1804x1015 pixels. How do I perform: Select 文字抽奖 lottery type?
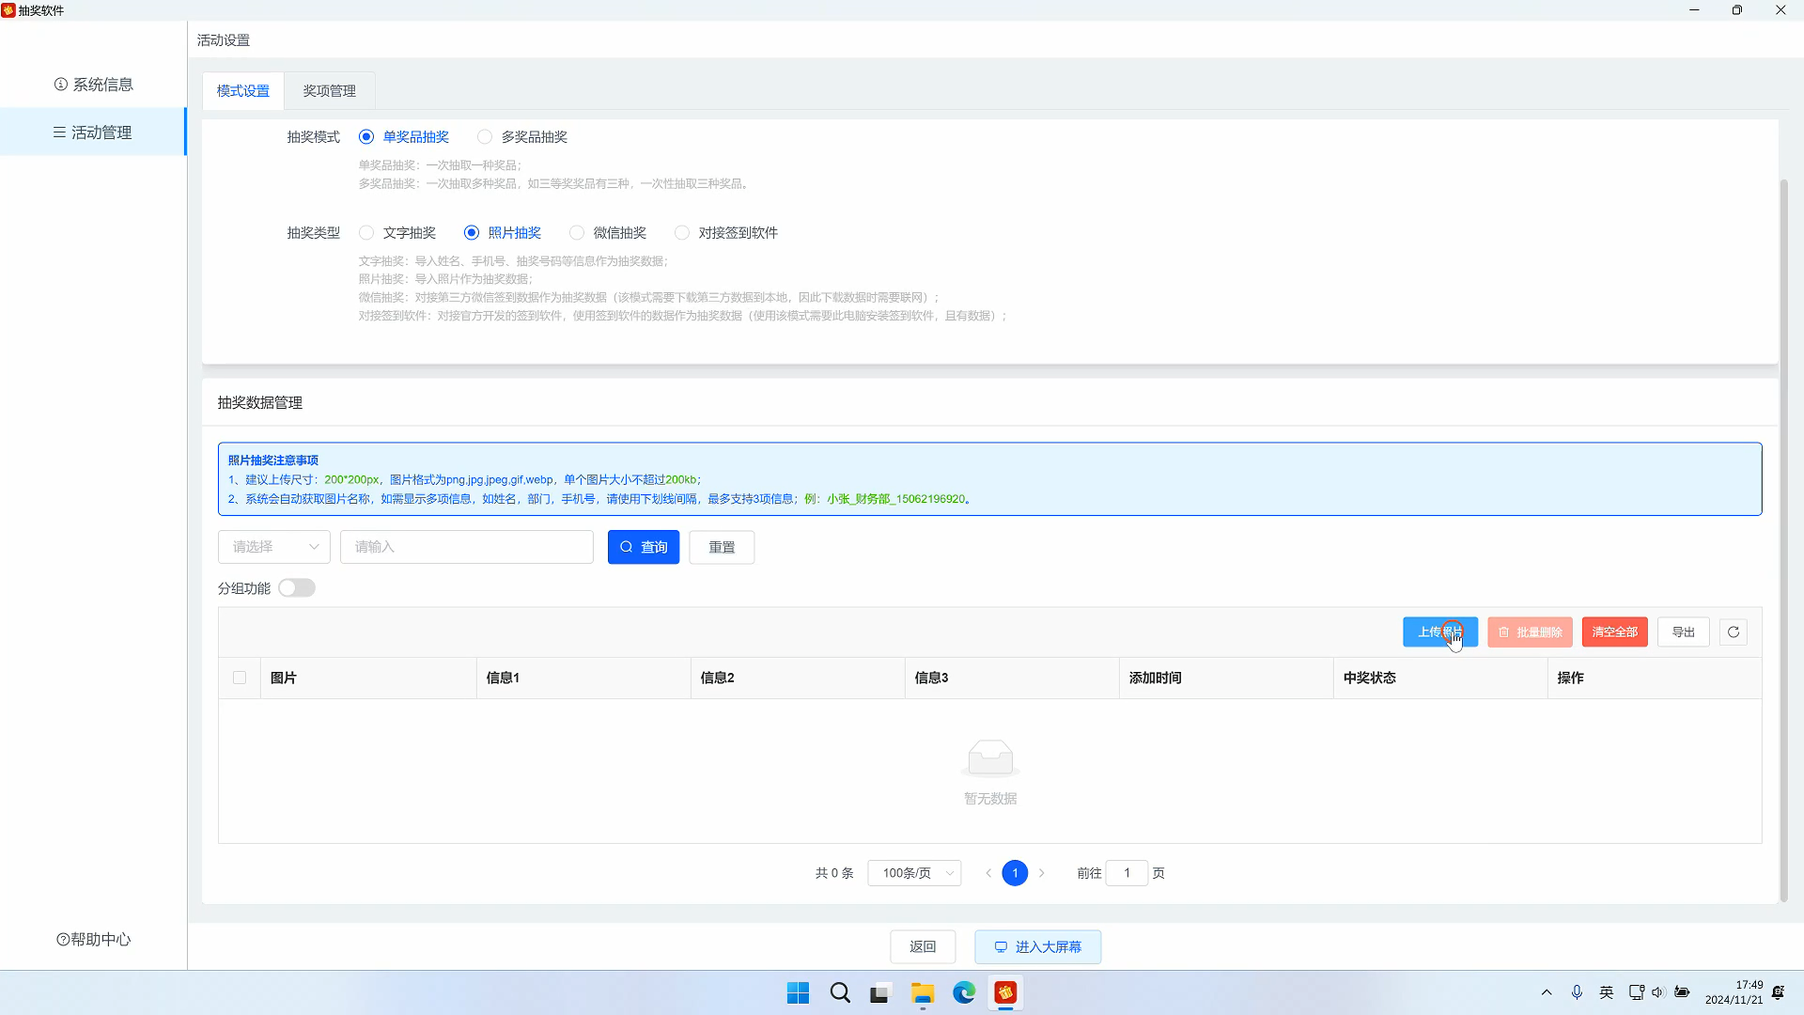click(366, 233)
